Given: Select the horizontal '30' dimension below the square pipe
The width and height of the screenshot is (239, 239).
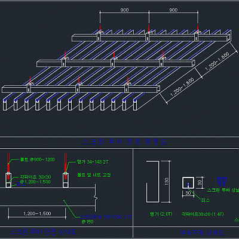Looking at the screenshot, I should coord(188,193).
